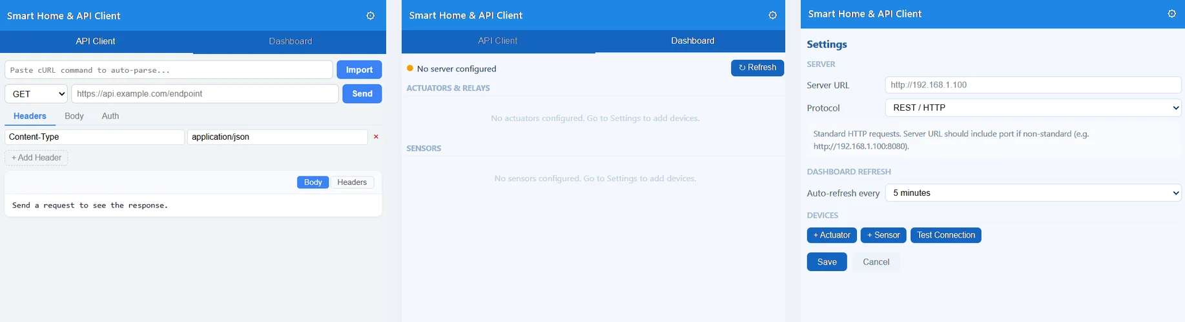Refresh the dashboard

coord(757,68)
